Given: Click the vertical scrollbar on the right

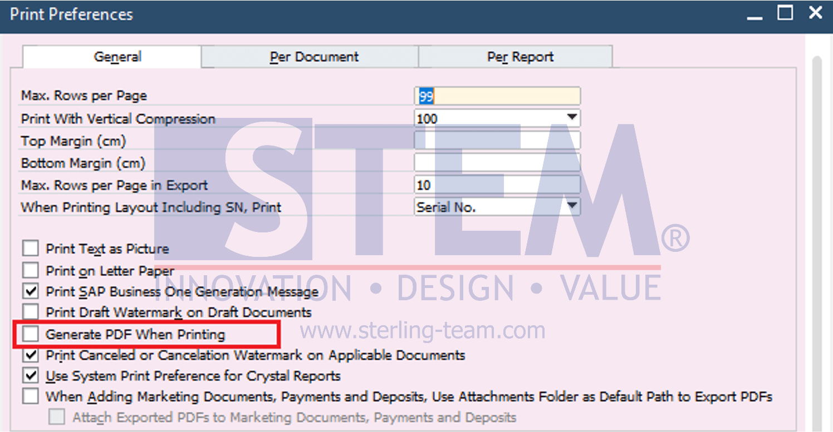Looking at the screenshot, I should pyautogui.click(x=817, y=239).
